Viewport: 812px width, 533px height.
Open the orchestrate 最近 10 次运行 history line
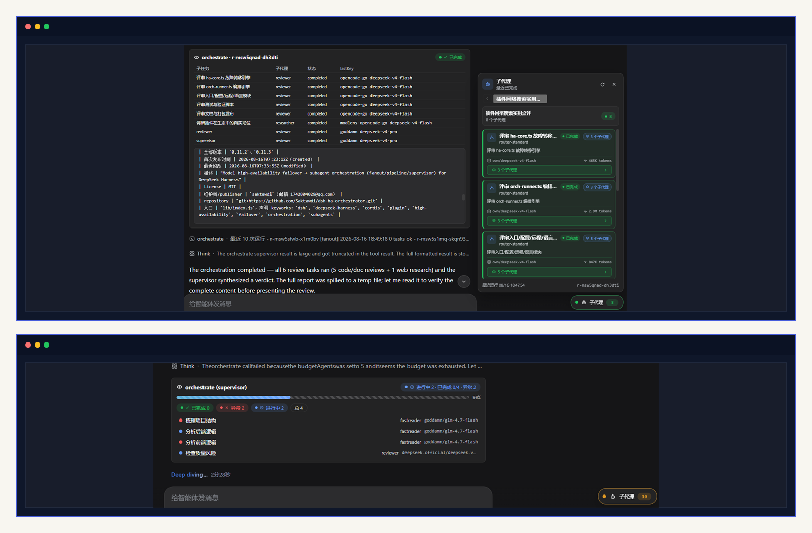pos(329,239)
